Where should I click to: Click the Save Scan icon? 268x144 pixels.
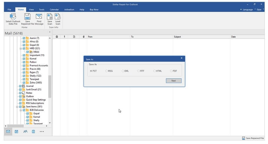[49, 16]
